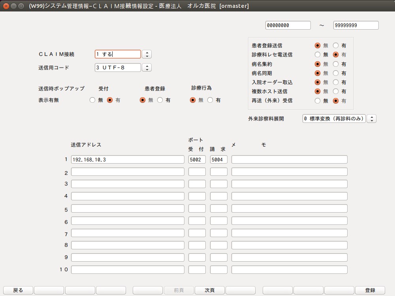This screenshot has height=296, width=395.
Task: Click the 送信時ポップアップ label
Action: pyautogui.click(x=61, y=89)
